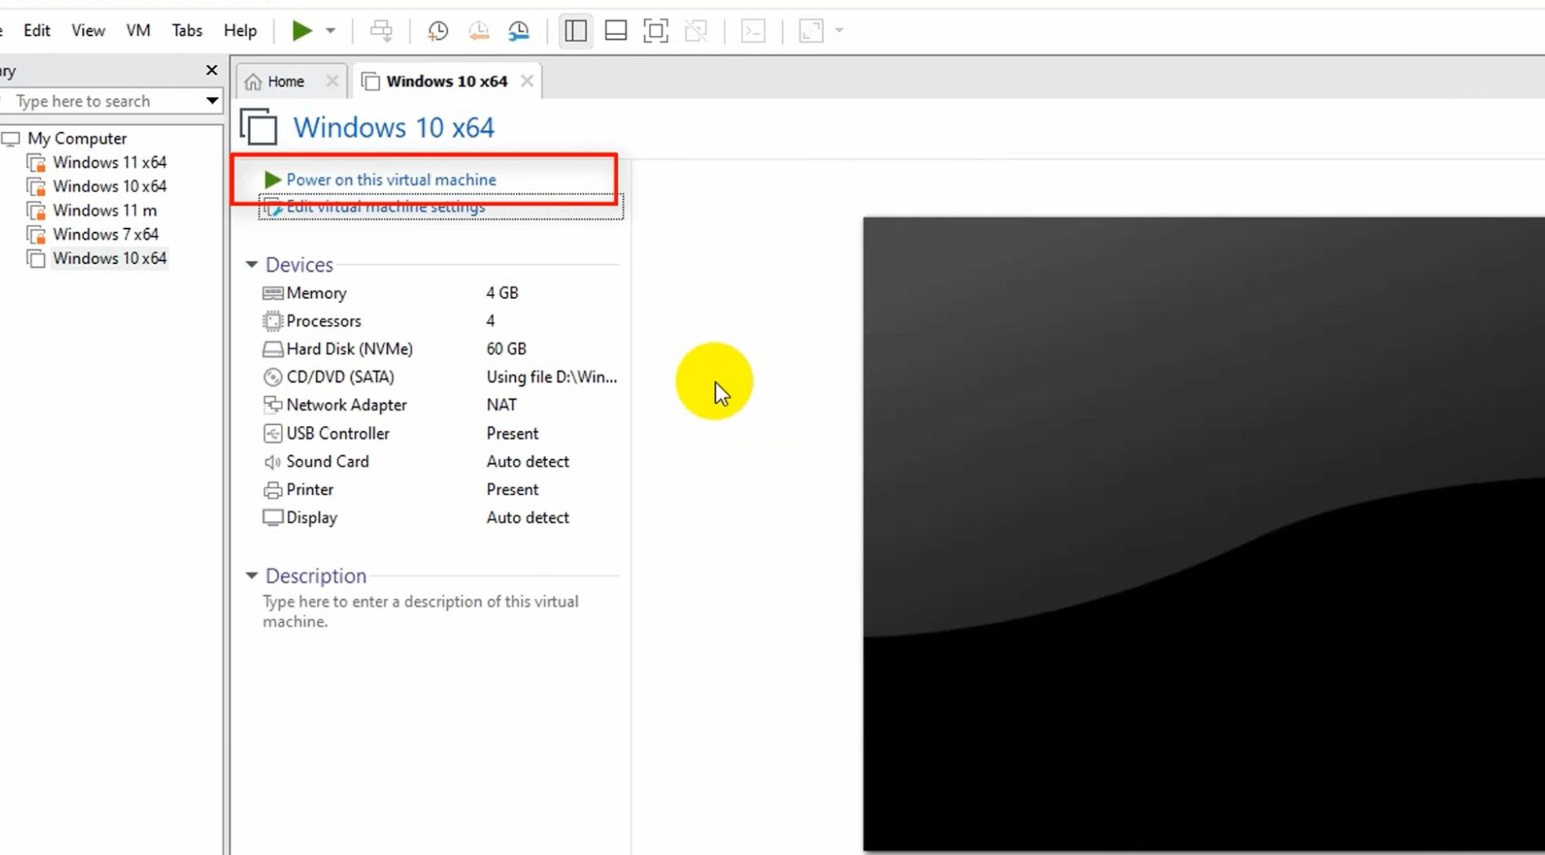The image size is (1545, 855).
Task: Click the Unity mode toolbar icon
Action: point(696,31)
